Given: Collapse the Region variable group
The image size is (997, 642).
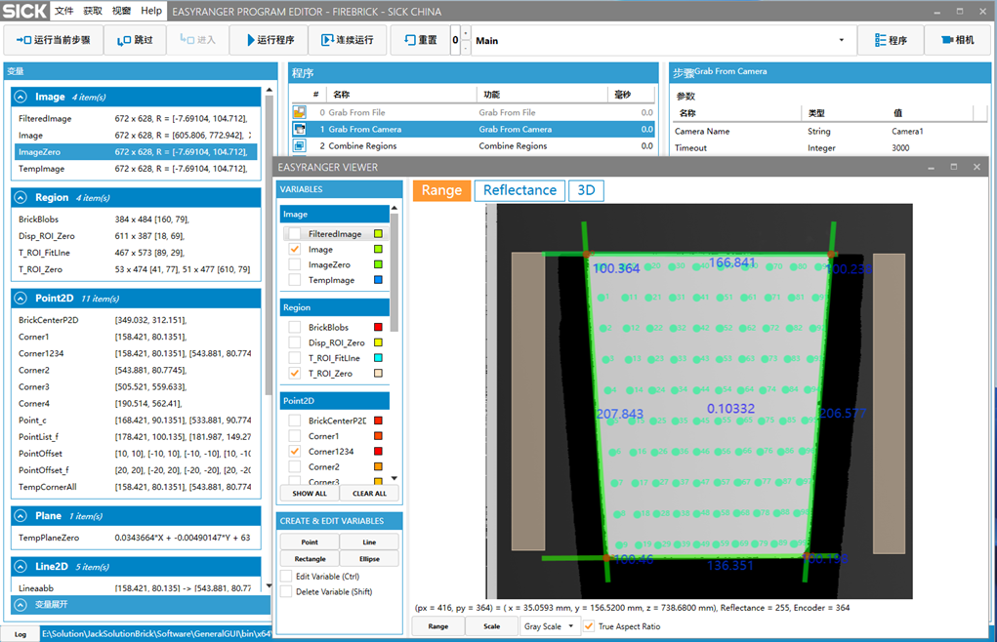Looking at the screenshot, I should 21,197.
